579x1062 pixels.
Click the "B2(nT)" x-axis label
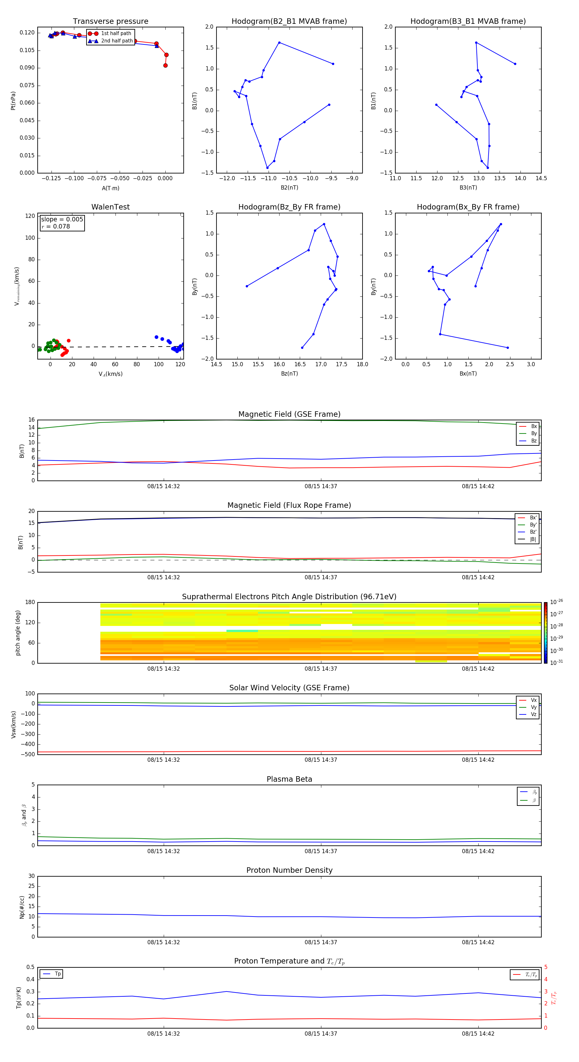click(289, 188)
